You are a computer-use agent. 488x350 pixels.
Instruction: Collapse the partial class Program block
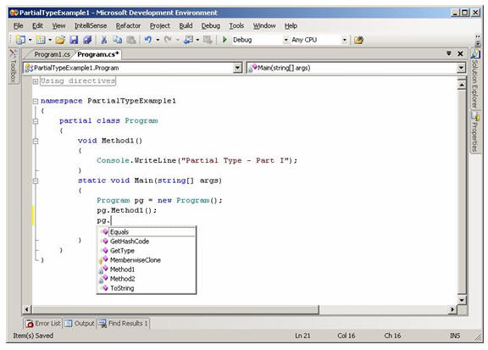36,121
